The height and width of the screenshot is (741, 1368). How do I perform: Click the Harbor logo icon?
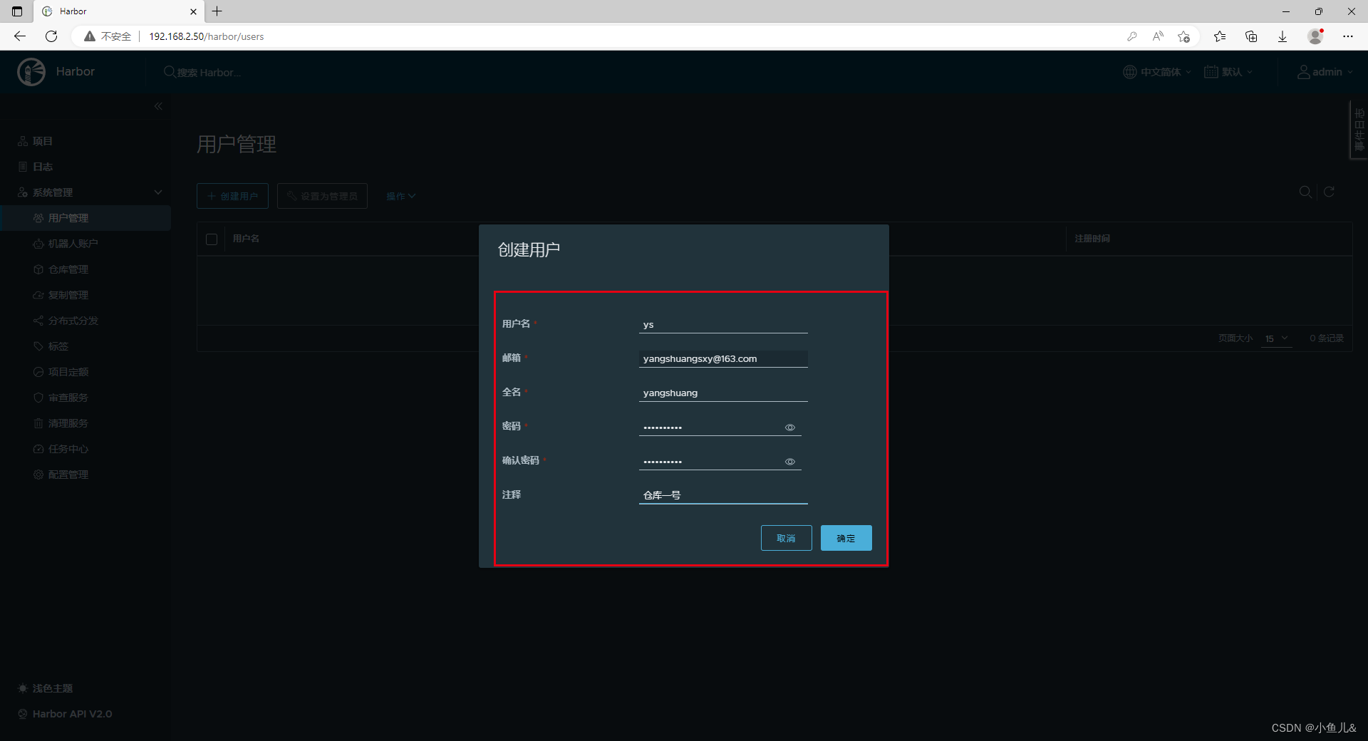coord(31,72)
